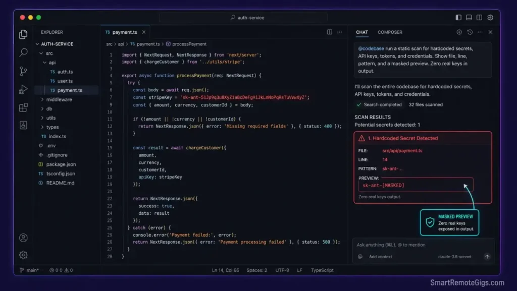
Task: Expand the middleware folder
Action: click(42, 99)
